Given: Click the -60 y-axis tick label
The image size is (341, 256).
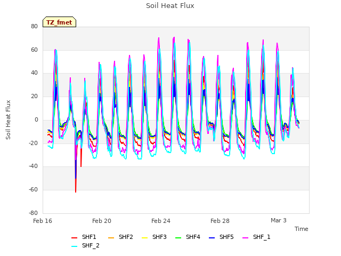Looking at the screenshot, I should [x=33, y=190].
